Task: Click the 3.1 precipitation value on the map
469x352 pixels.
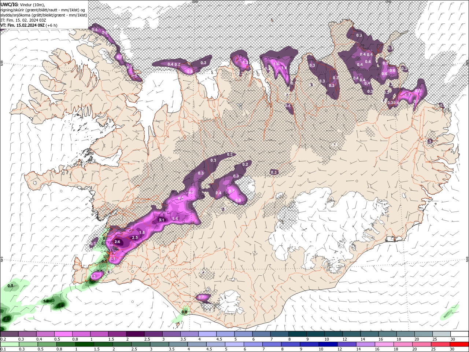Action: pyautogui.click(x=162, y=220)
